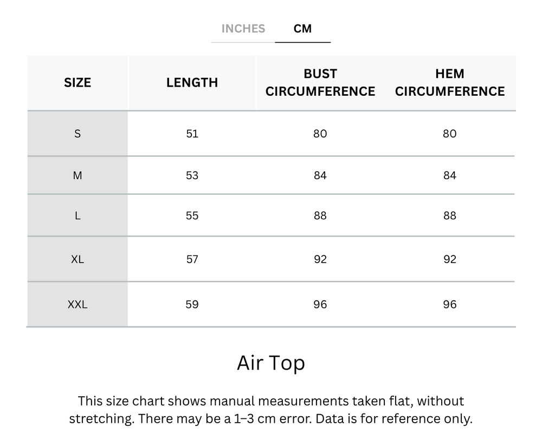Image resolution: width=542 pixels, height=446 pixels.
Task: Click the XXL length value 59
Action: click(x=192, y=304)
